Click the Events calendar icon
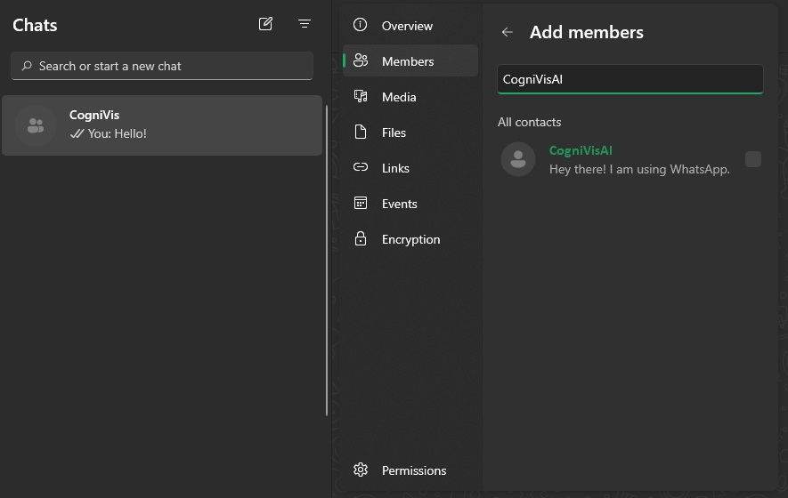Image resolution: width=788 pixels, height=498 pixels. pos(361,204)
